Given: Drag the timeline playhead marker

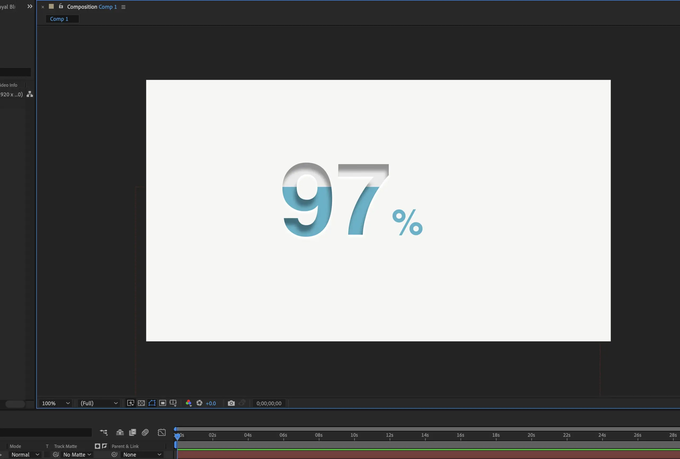Looking at the screenshot, I should pyautogui.click(x=178, y=435).
